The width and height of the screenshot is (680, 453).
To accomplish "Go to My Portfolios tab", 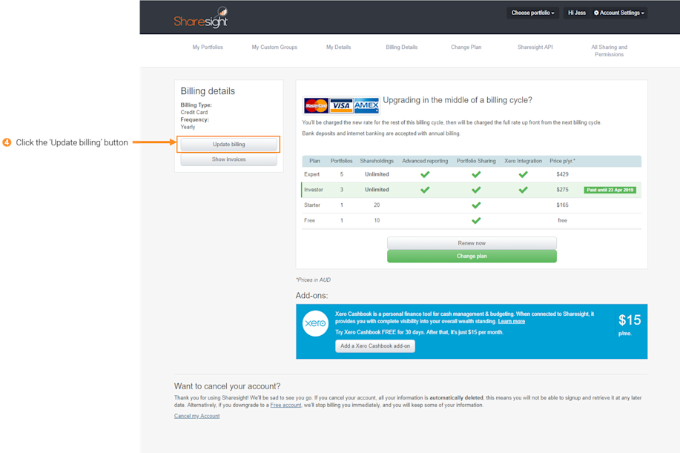I will pyautogui.click(x=208, y=47).
